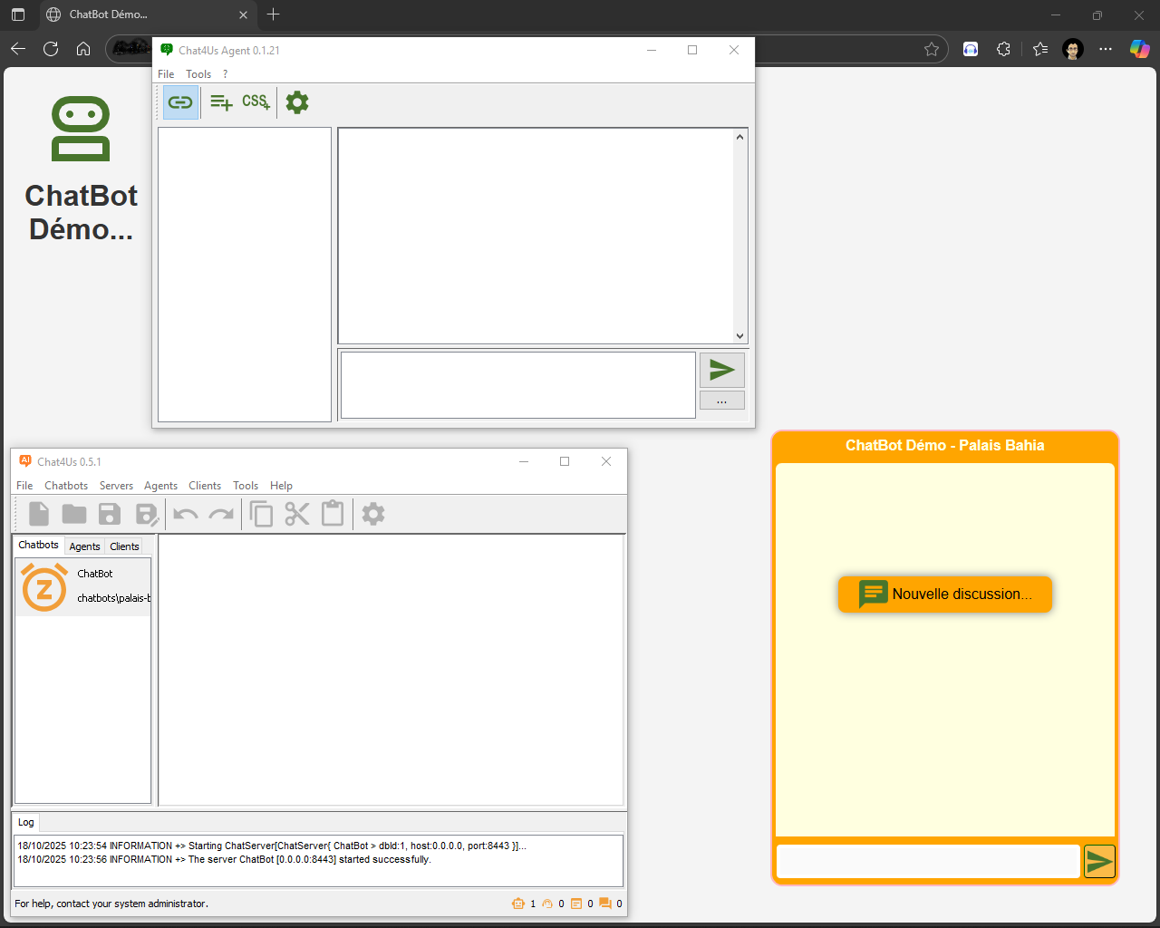Send message in Palais Bahia chat widget
This screenshot has height=928, width=1160.
click(1099, 861)
